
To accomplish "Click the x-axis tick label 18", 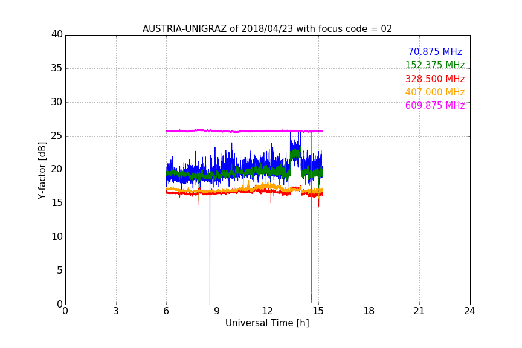I will 369,311.
